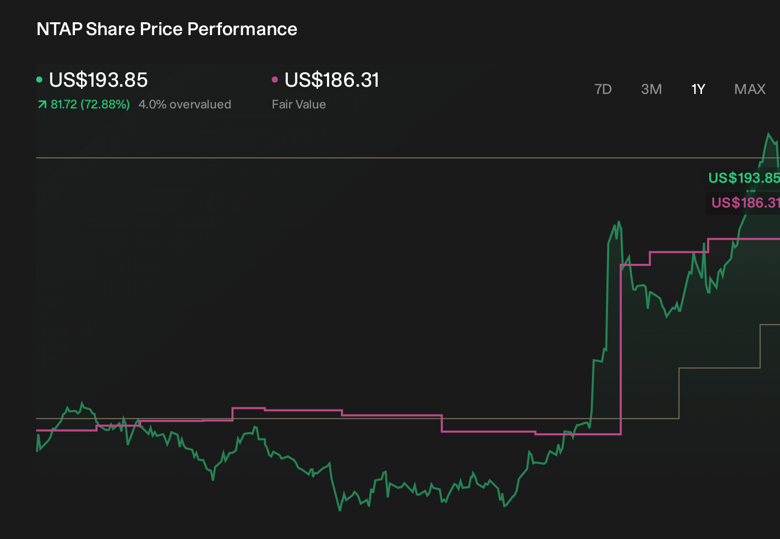Select the 1Y time range

698,89
